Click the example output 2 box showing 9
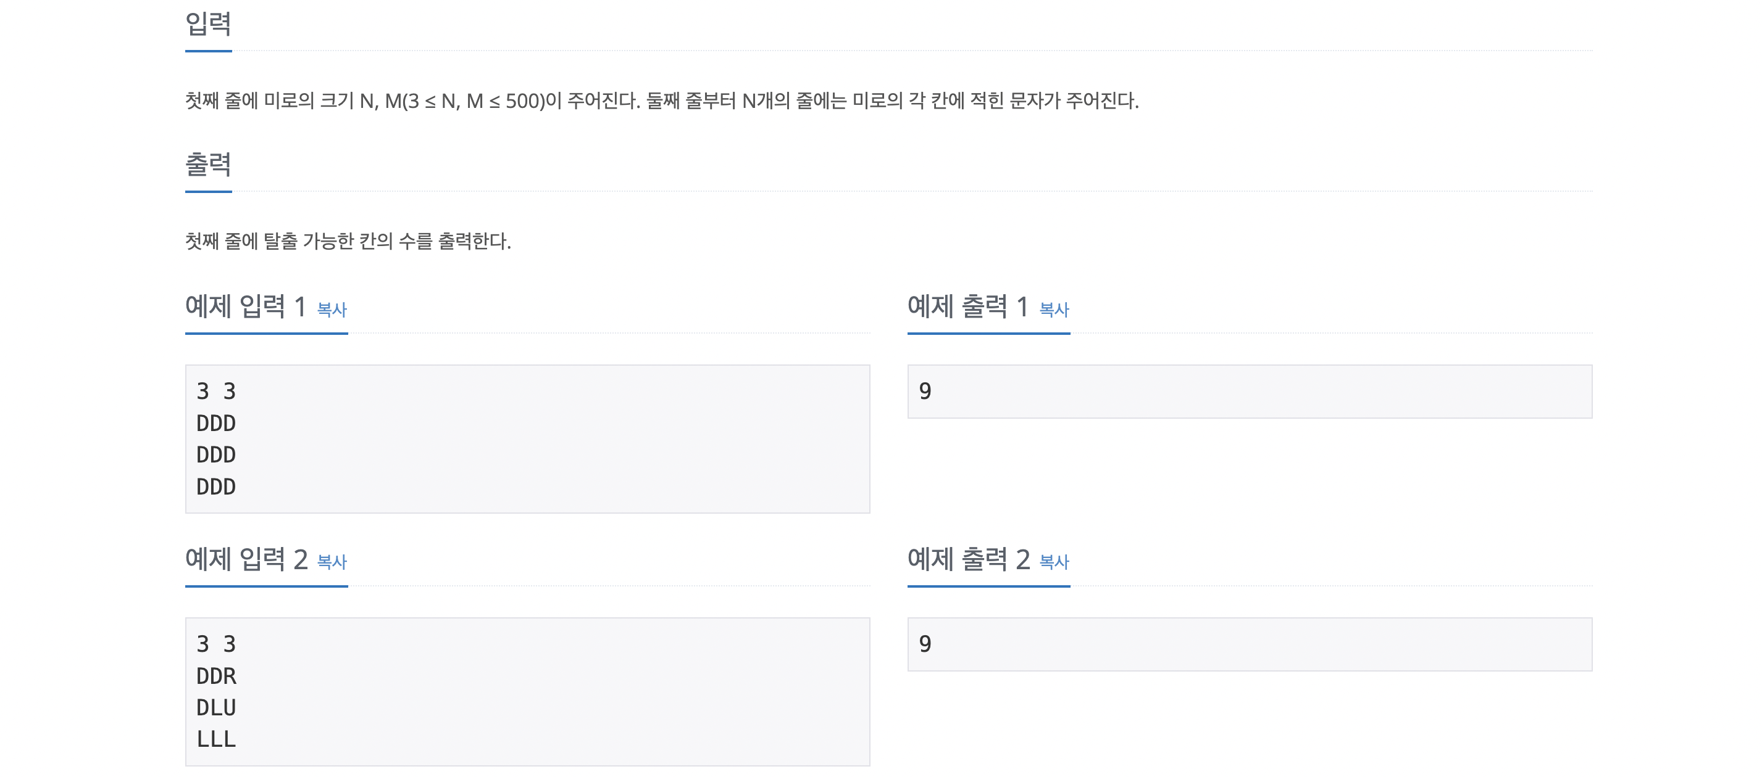The width and height of the screenshot is (1762, 777). point(1250,644)
